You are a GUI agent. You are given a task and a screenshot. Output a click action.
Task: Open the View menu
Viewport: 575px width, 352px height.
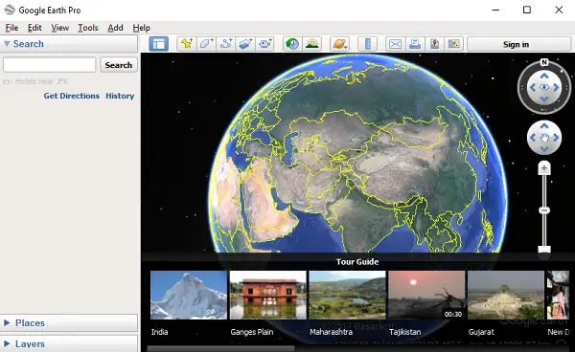click(59, 28)
